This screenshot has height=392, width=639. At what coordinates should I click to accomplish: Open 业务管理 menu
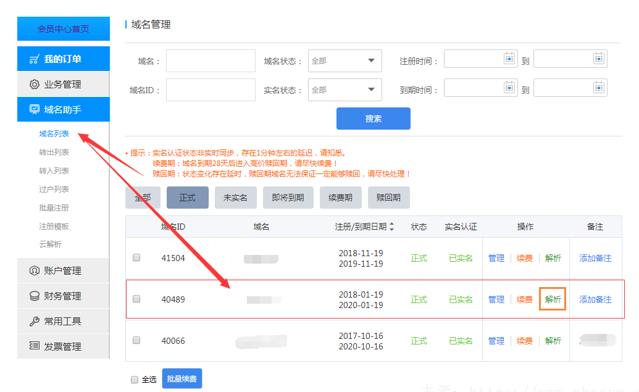pyautogui.click(x=64, y=84)
